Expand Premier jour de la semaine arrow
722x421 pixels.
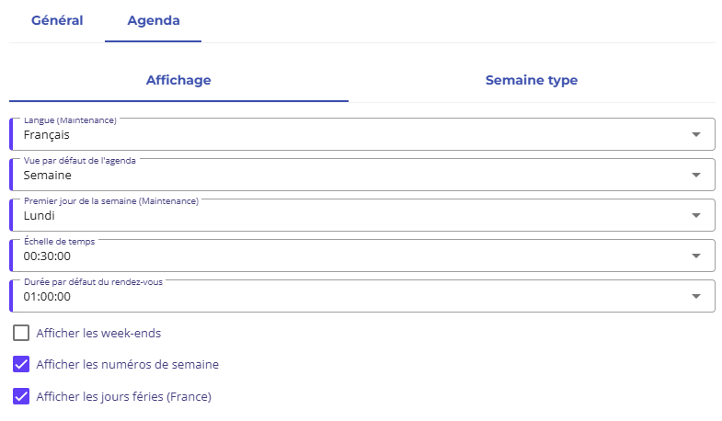tap(695, 216)
